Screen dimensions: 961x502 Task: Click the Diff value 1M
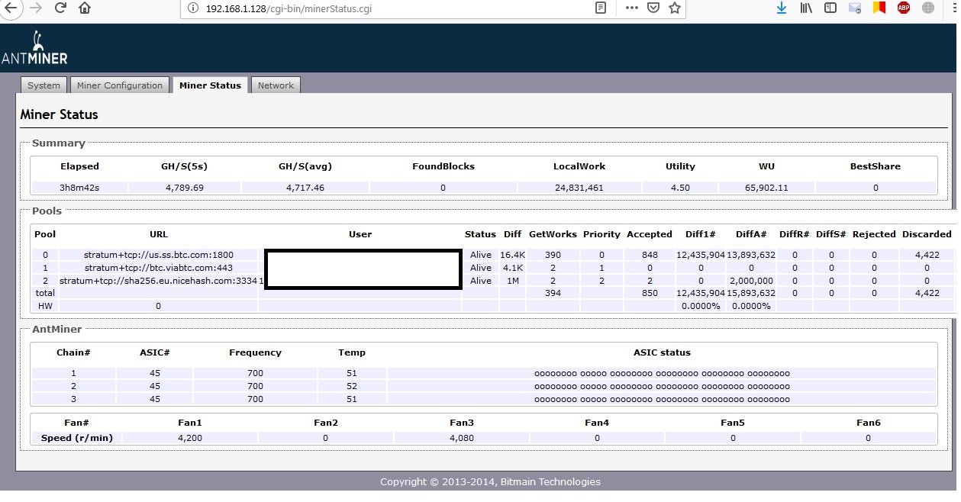[511, 281]
